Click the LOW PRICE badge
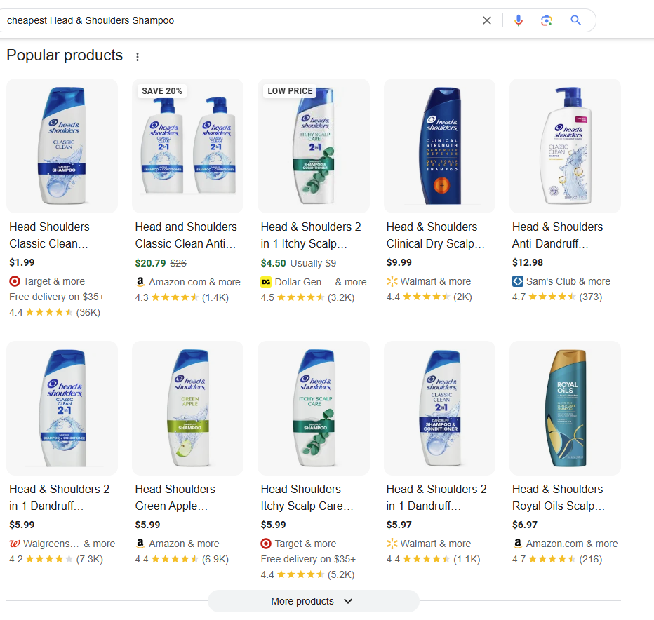Screen dimensions: 654x620 pos(290,91)
